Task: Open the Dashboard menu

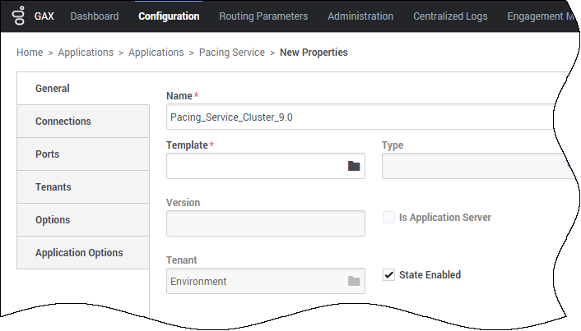Action: 95,16
